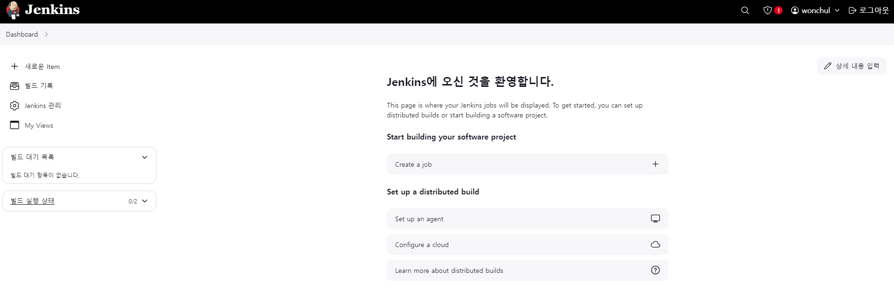Screen dimensions: 894x294
Task: Click the Jenkins butler logo icon
Action: point(13,10)
